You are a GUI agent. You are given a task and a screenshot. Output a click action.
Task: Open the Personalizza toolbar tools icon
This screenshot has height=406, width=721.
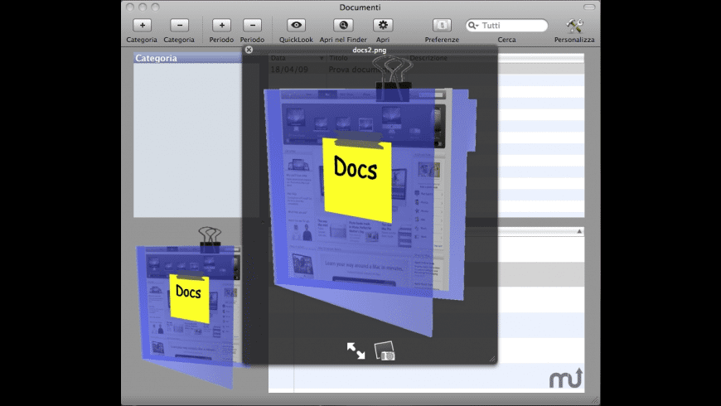pyautogui.click(x=574, y=26)
